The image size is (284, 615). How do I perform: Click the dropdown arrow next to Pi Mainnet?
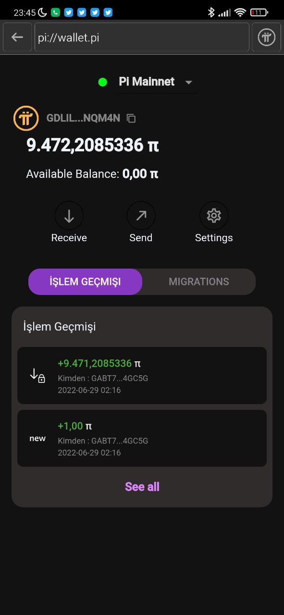188,83
